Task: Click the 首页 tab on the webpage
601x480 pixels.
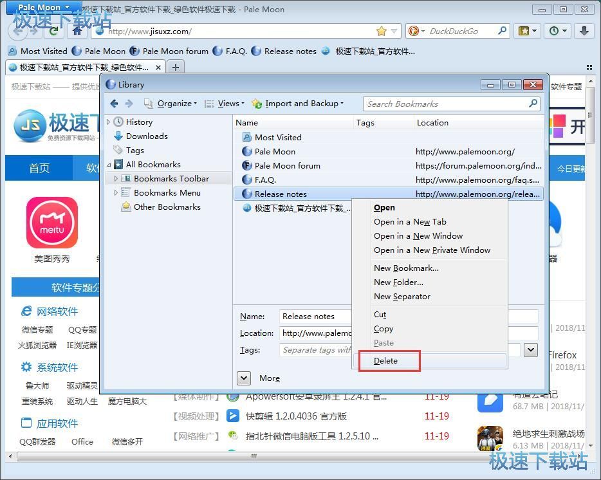Action: click(39, 168)
